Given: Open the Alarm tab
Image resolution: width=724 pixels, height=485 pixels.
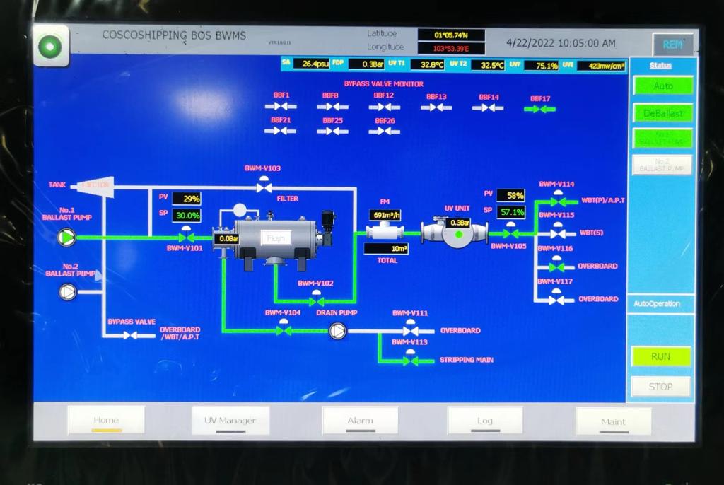Looking at the screenshot, I should 360,421.
